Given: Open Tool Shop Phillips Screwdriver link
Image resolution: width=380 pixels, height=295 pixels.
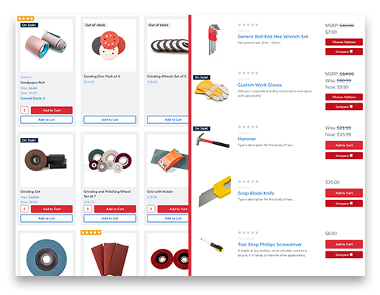Looking at the screenshot, I should tap(269, 244).
